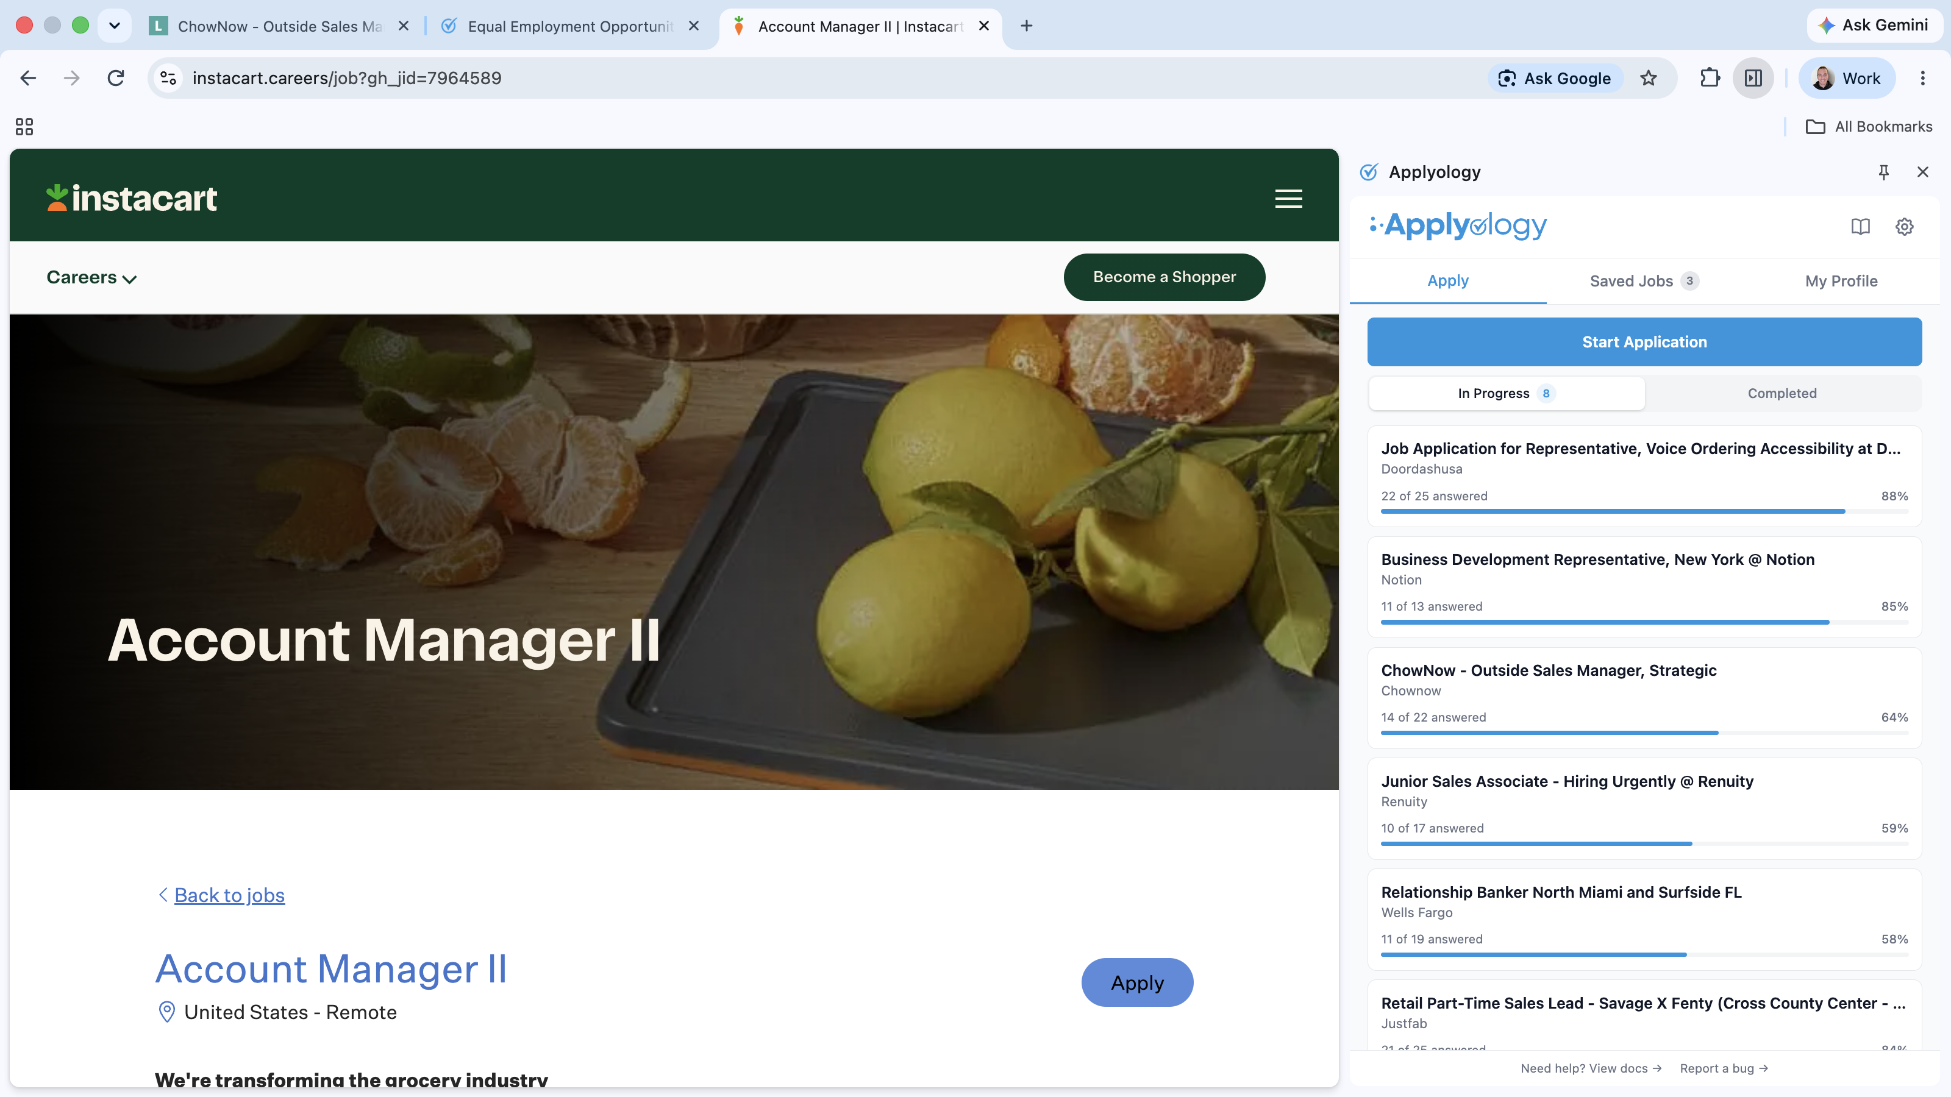
Task: Open Ask Gemini
Action: coord(1874,25)
